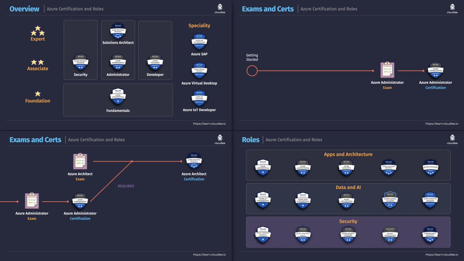Select the Azure IoT Developer specialty badge
This screenshot has width=464, height=261.
(x=199, y=98)
